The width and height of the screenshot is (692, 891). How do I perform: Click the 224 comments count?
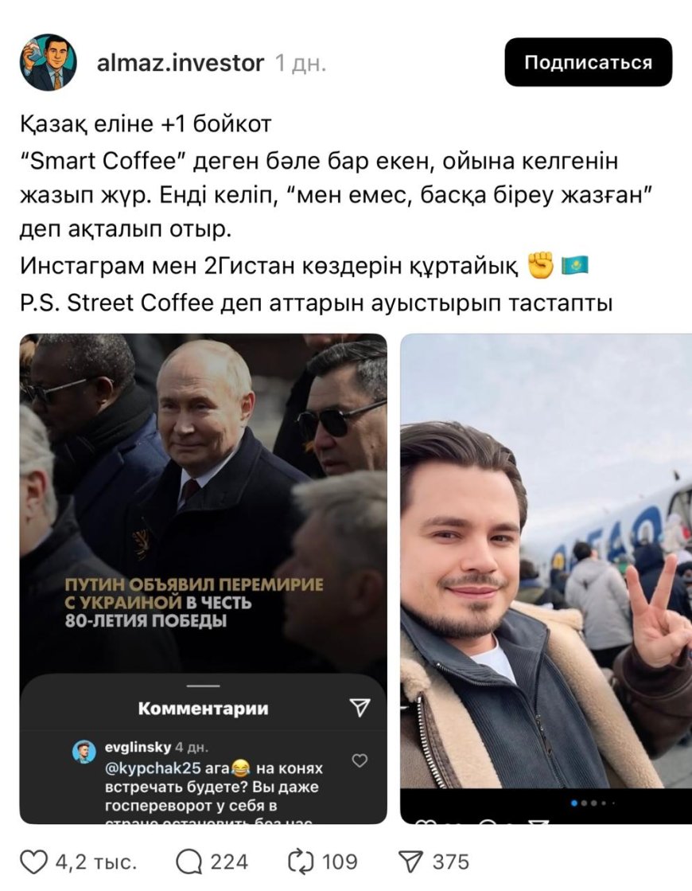click(x=229, y=862)
